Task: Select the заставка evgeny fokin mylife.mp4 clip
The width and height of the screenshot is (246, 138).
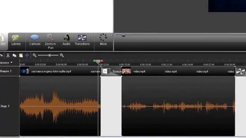Action: pos(60,71)
